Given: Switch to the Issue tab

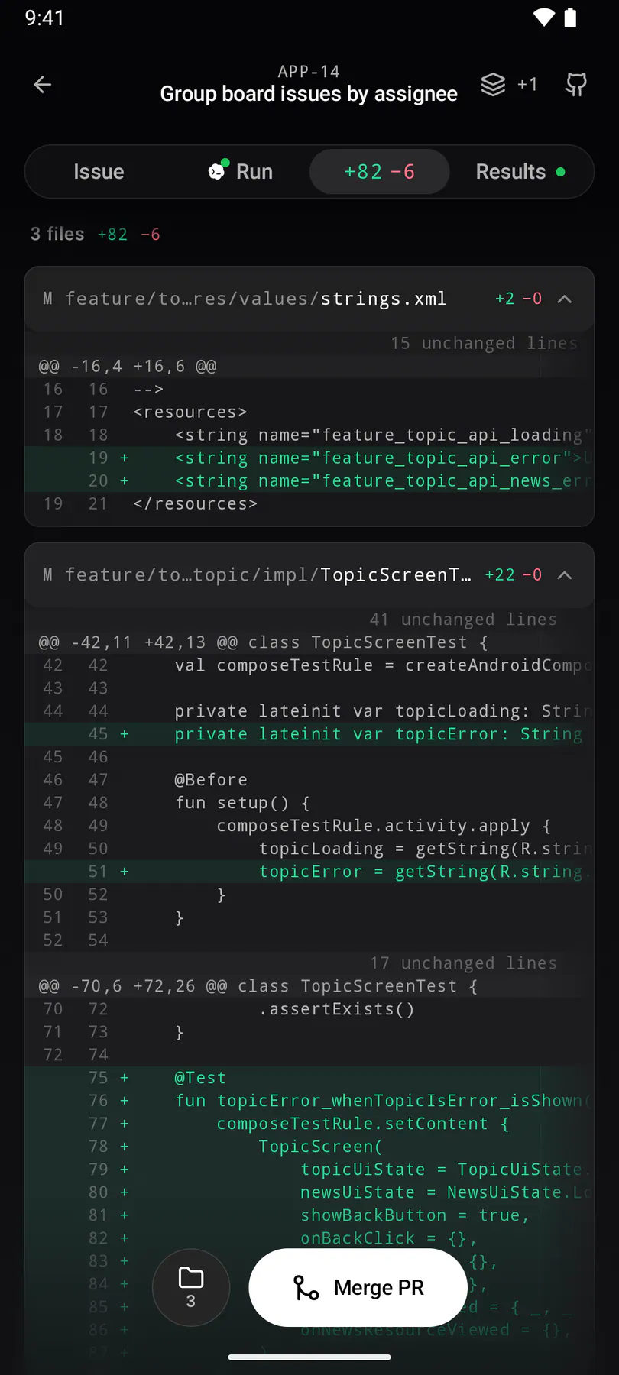Looking at the screenshot, I should 99,172.
